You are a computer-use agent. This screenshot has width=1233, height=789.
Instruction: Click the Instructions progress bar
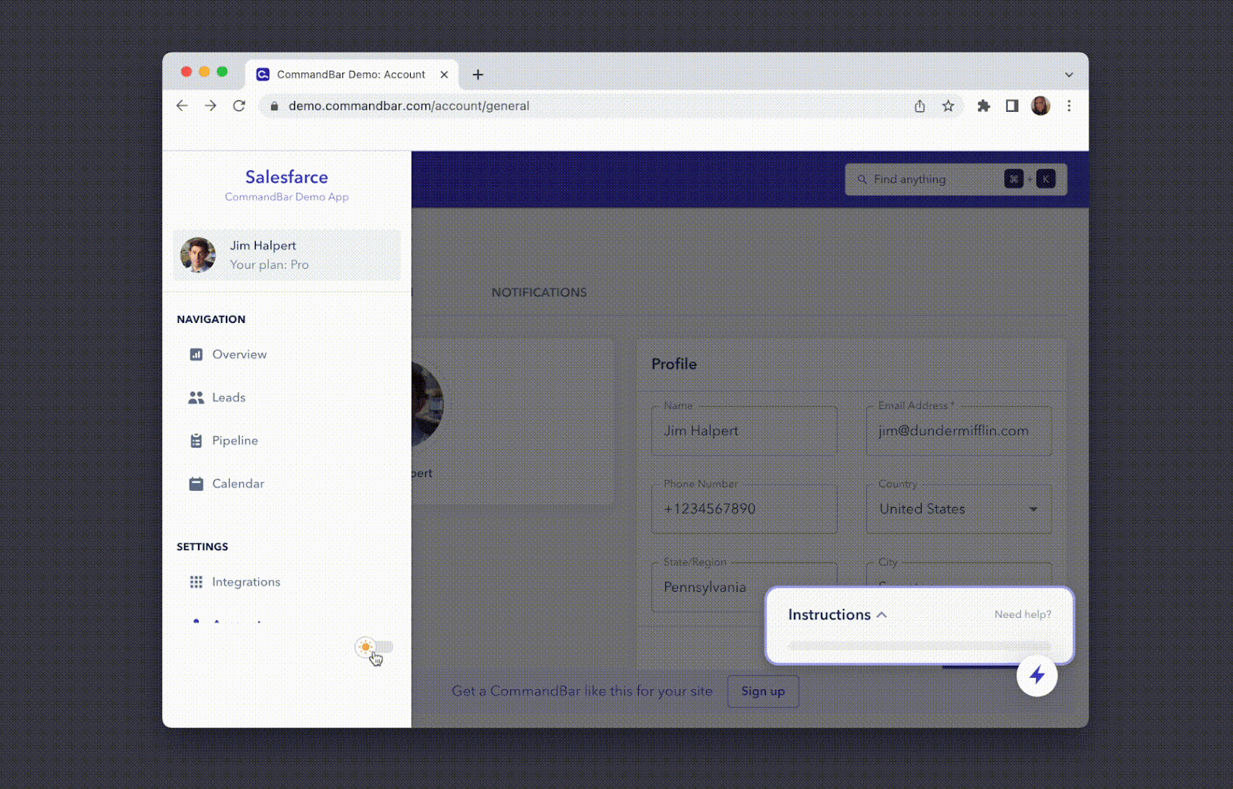point(919,646)
